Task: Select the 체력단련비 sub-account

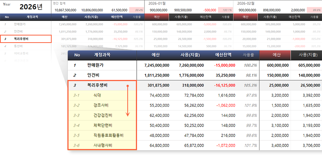Action: tap(103, 125)
